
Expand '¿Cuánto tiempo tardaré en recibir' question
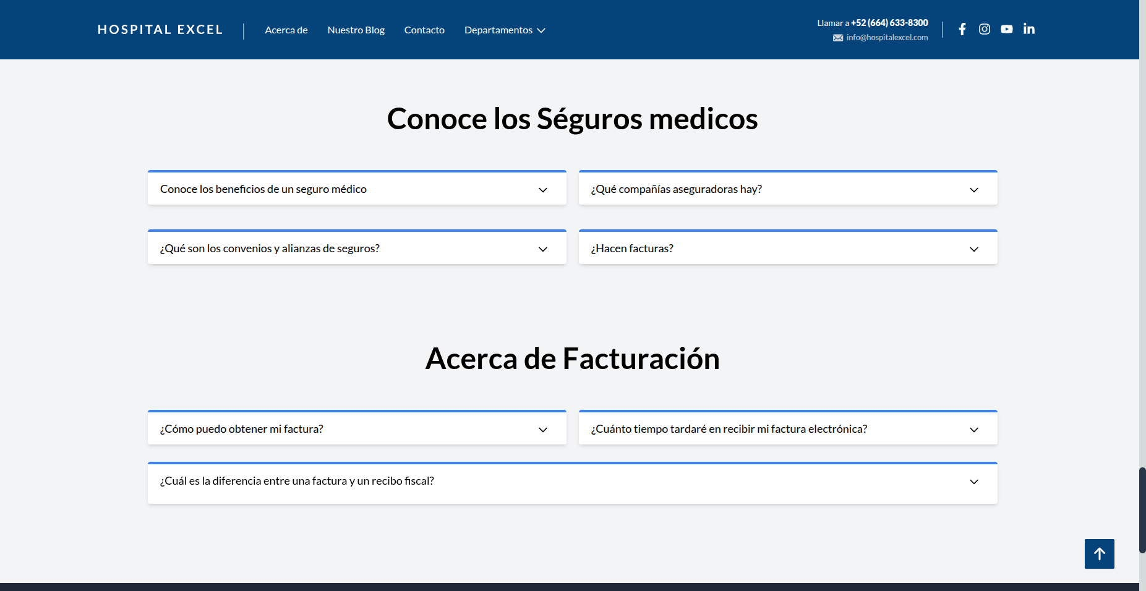[x=787, y=429]
